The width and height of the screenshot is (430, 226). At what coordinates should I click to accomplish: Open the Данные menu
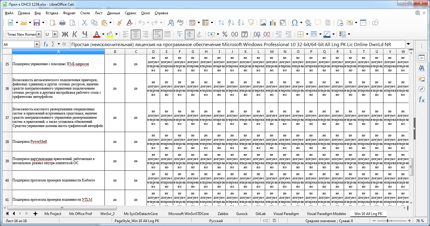pyautogui.click(x=113, y=13)
